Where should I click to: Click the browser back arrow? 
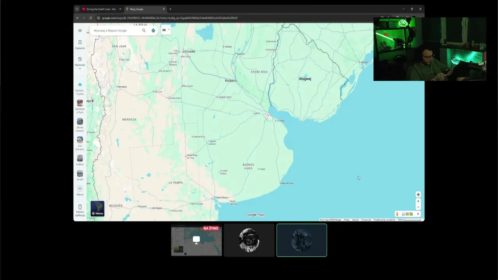77,18
